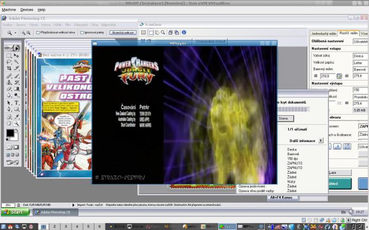This screenshot has height=230, width=369.
Task: Open the VirtualBox Machine menu
Action: (9, 10)
